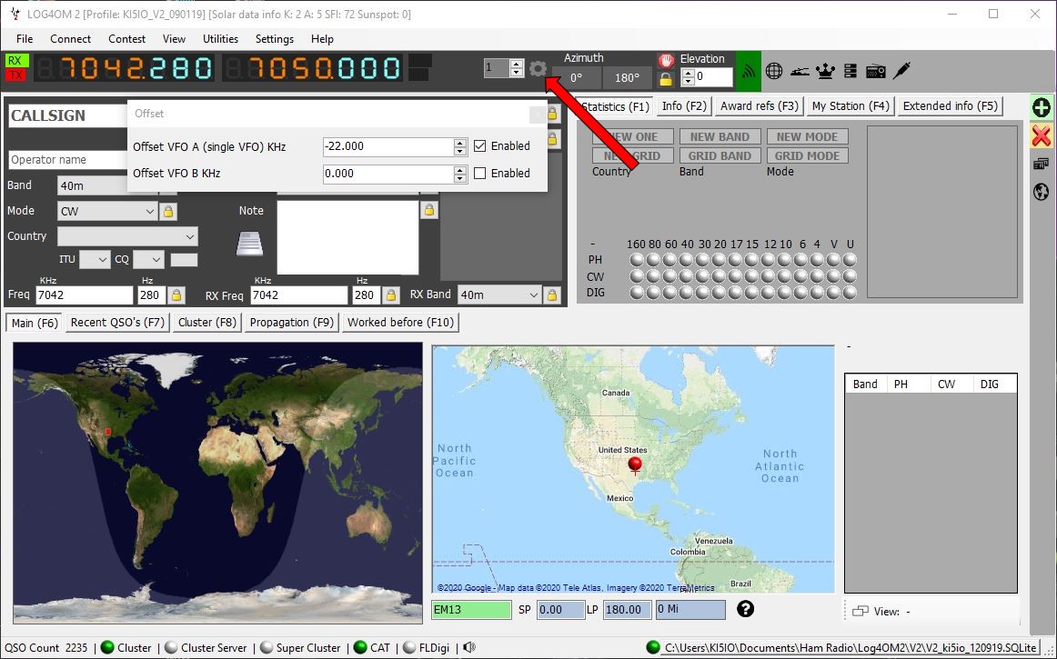1057x659 pixels.
Task: Open the Mode CW dropdown
Action: [108, 212]
